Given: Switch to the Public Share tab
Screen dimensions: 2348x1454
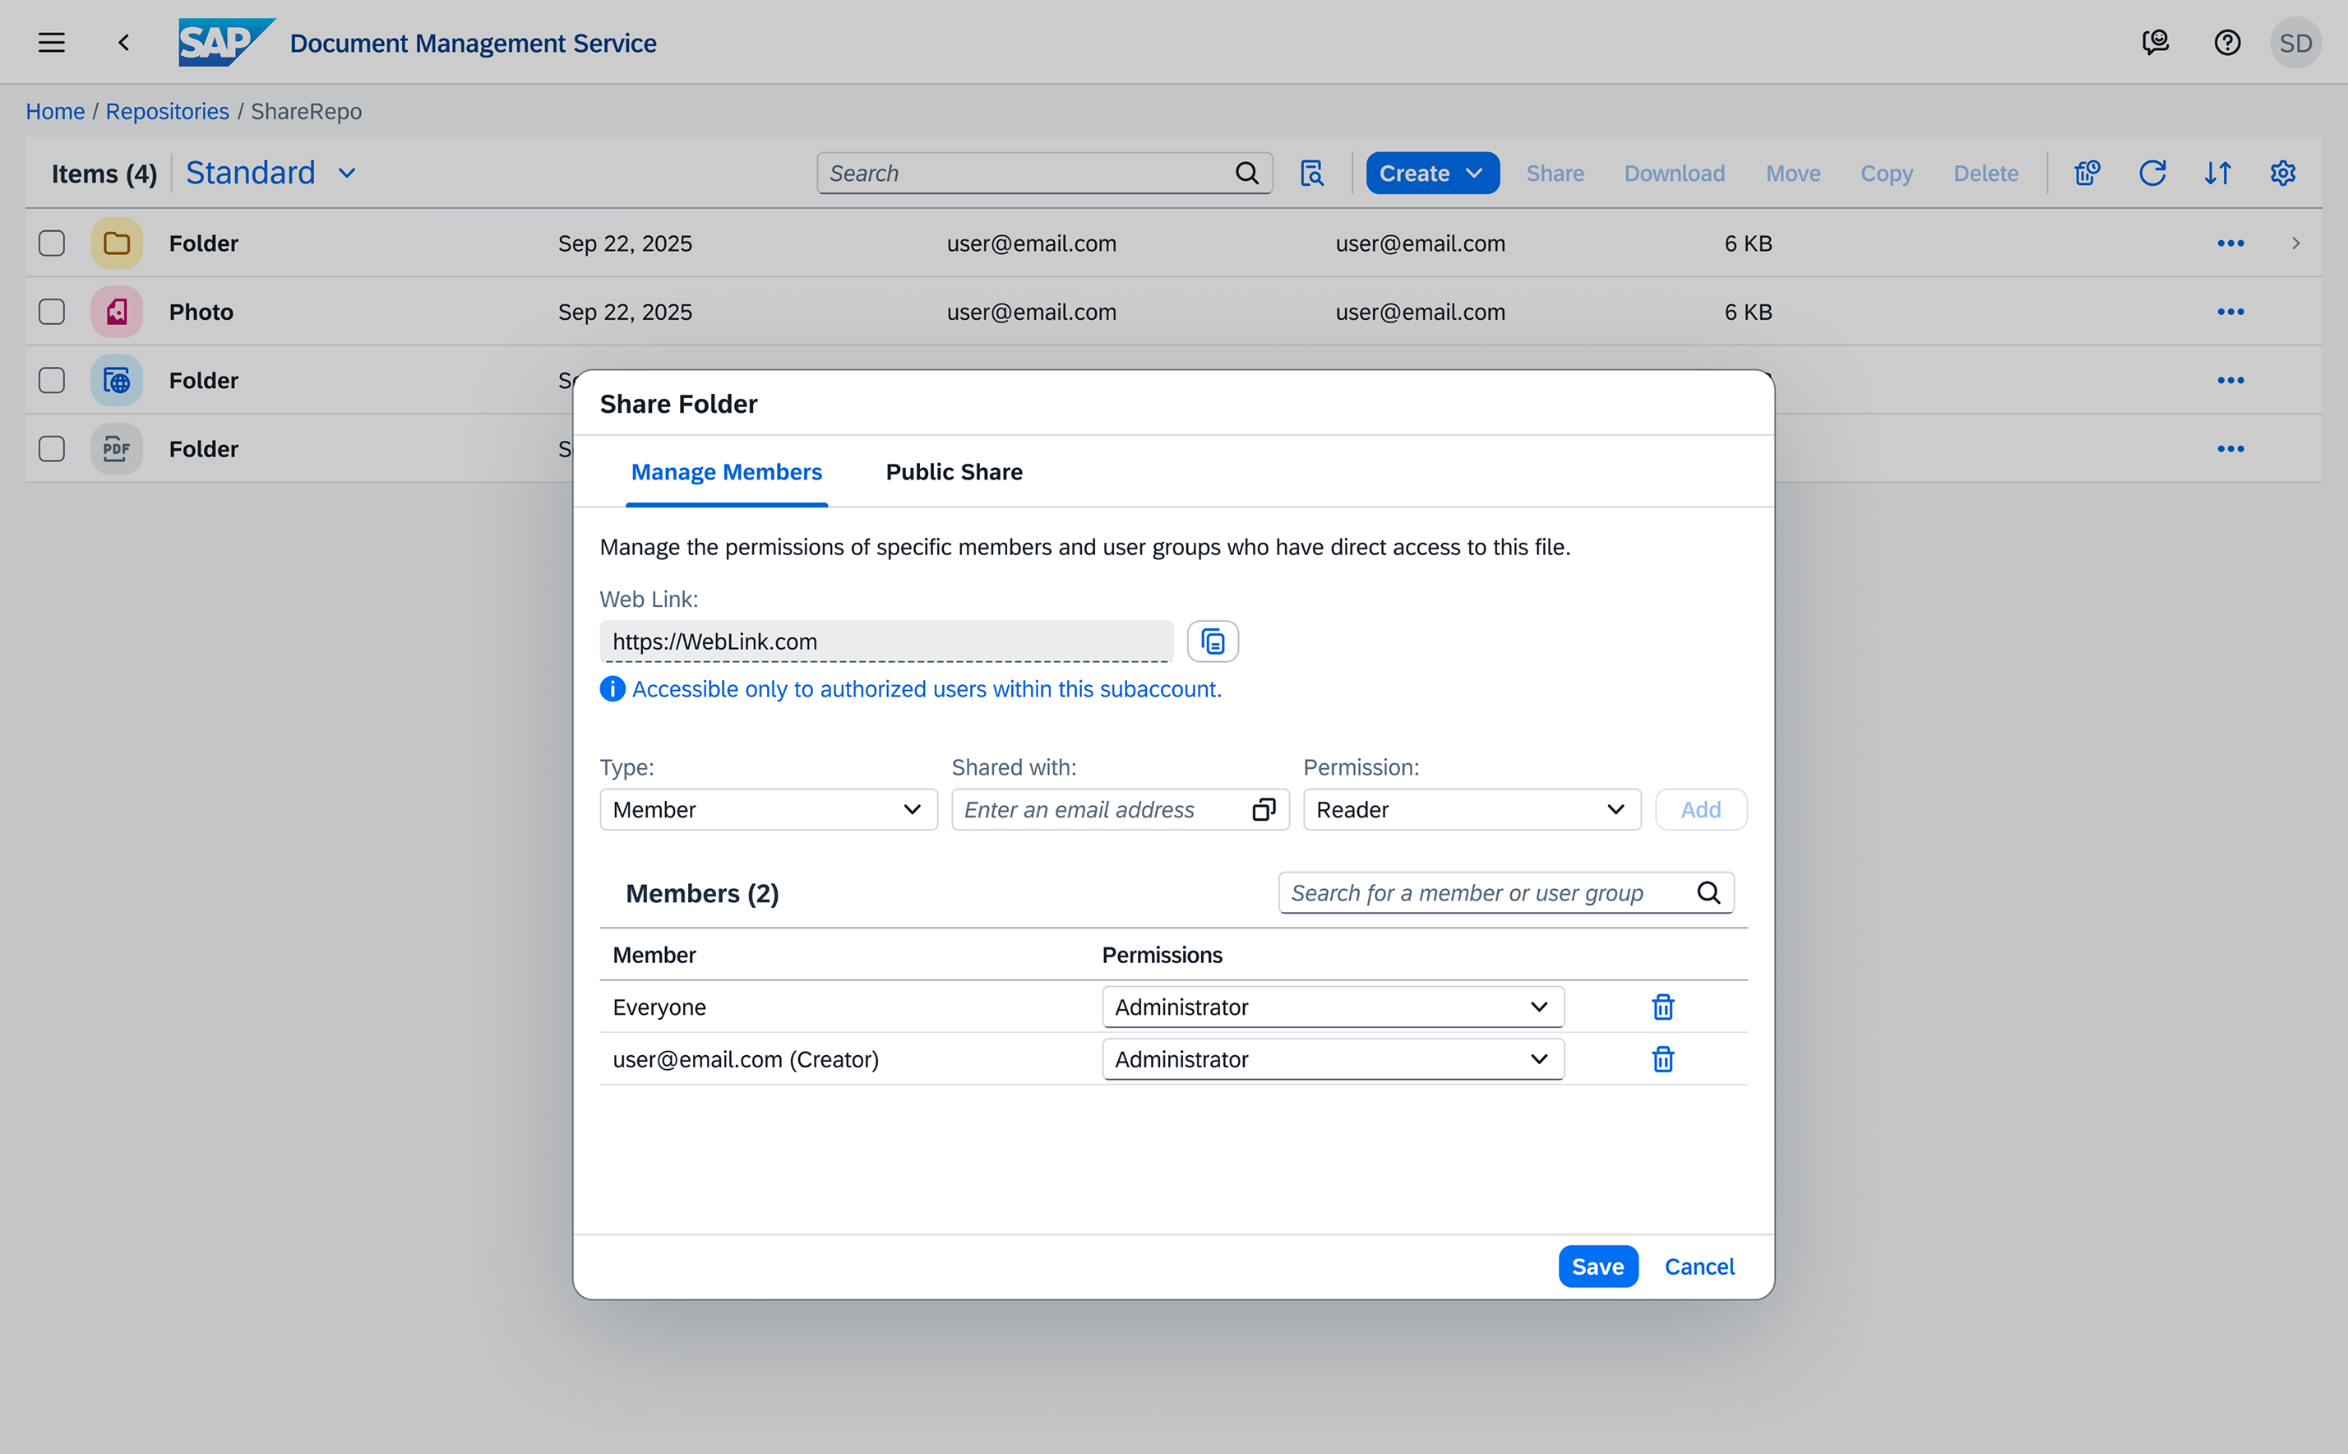Looking at the screenshot, I should 954,472.
